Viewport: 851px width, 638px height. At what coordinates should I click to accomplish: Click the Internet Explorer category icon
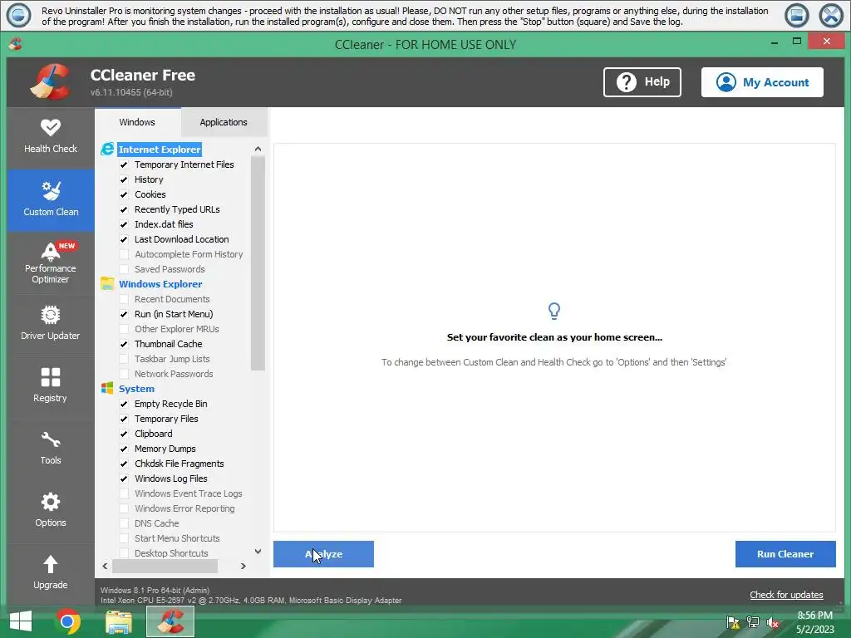click(x=107, y=150)
